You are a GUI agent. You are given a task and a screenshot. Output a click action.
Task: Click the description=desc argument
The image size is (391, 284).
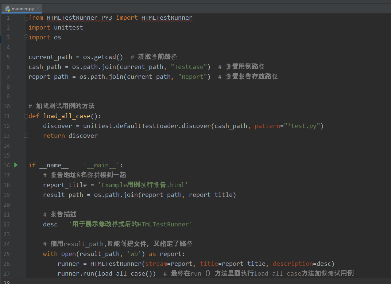(302, 264)
